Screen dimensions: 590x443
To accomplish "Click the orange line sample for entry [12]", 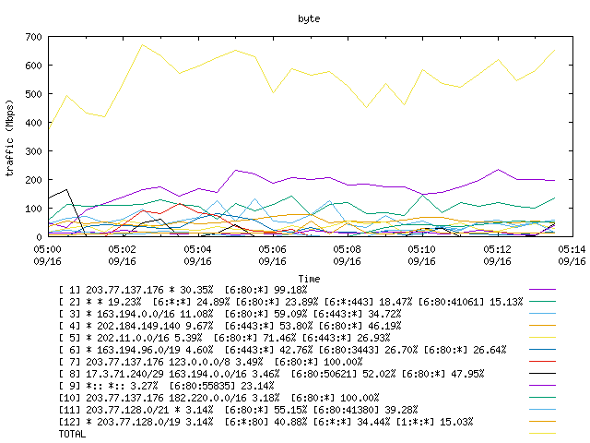I will click(x=542, y=422).
